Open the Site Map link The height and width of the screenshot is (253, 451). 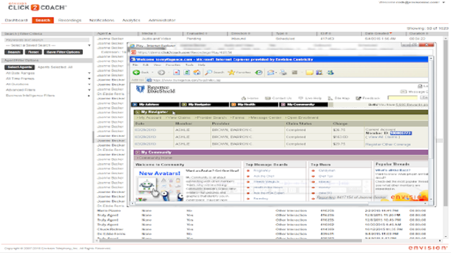(x=339, y=98)
